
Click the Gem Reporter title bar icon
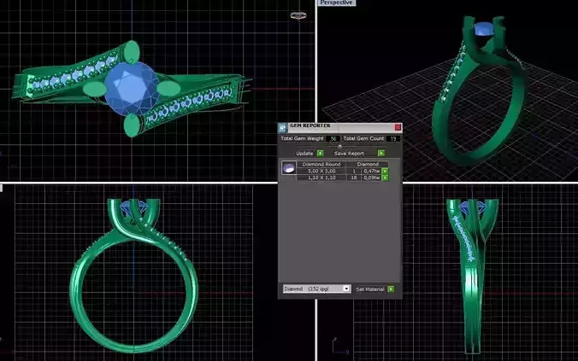tap(283, 128)
